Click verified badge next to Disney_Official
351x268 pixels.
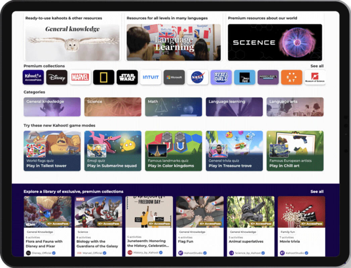[54, 253]
